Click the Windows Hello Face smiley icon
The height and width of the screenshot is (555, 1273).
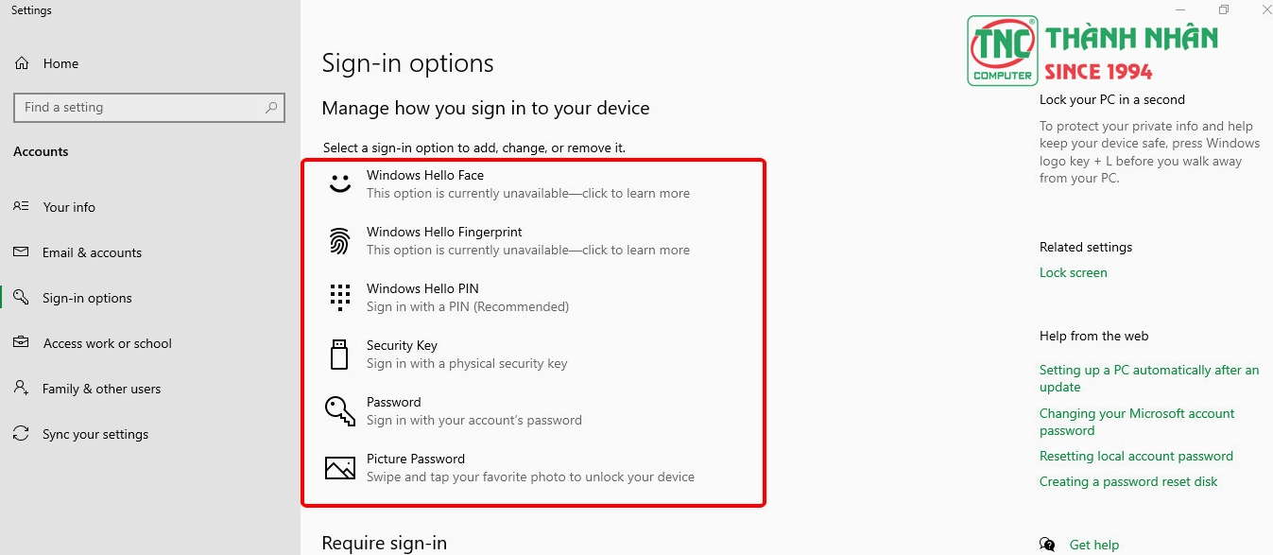click(x=340, y=183)
